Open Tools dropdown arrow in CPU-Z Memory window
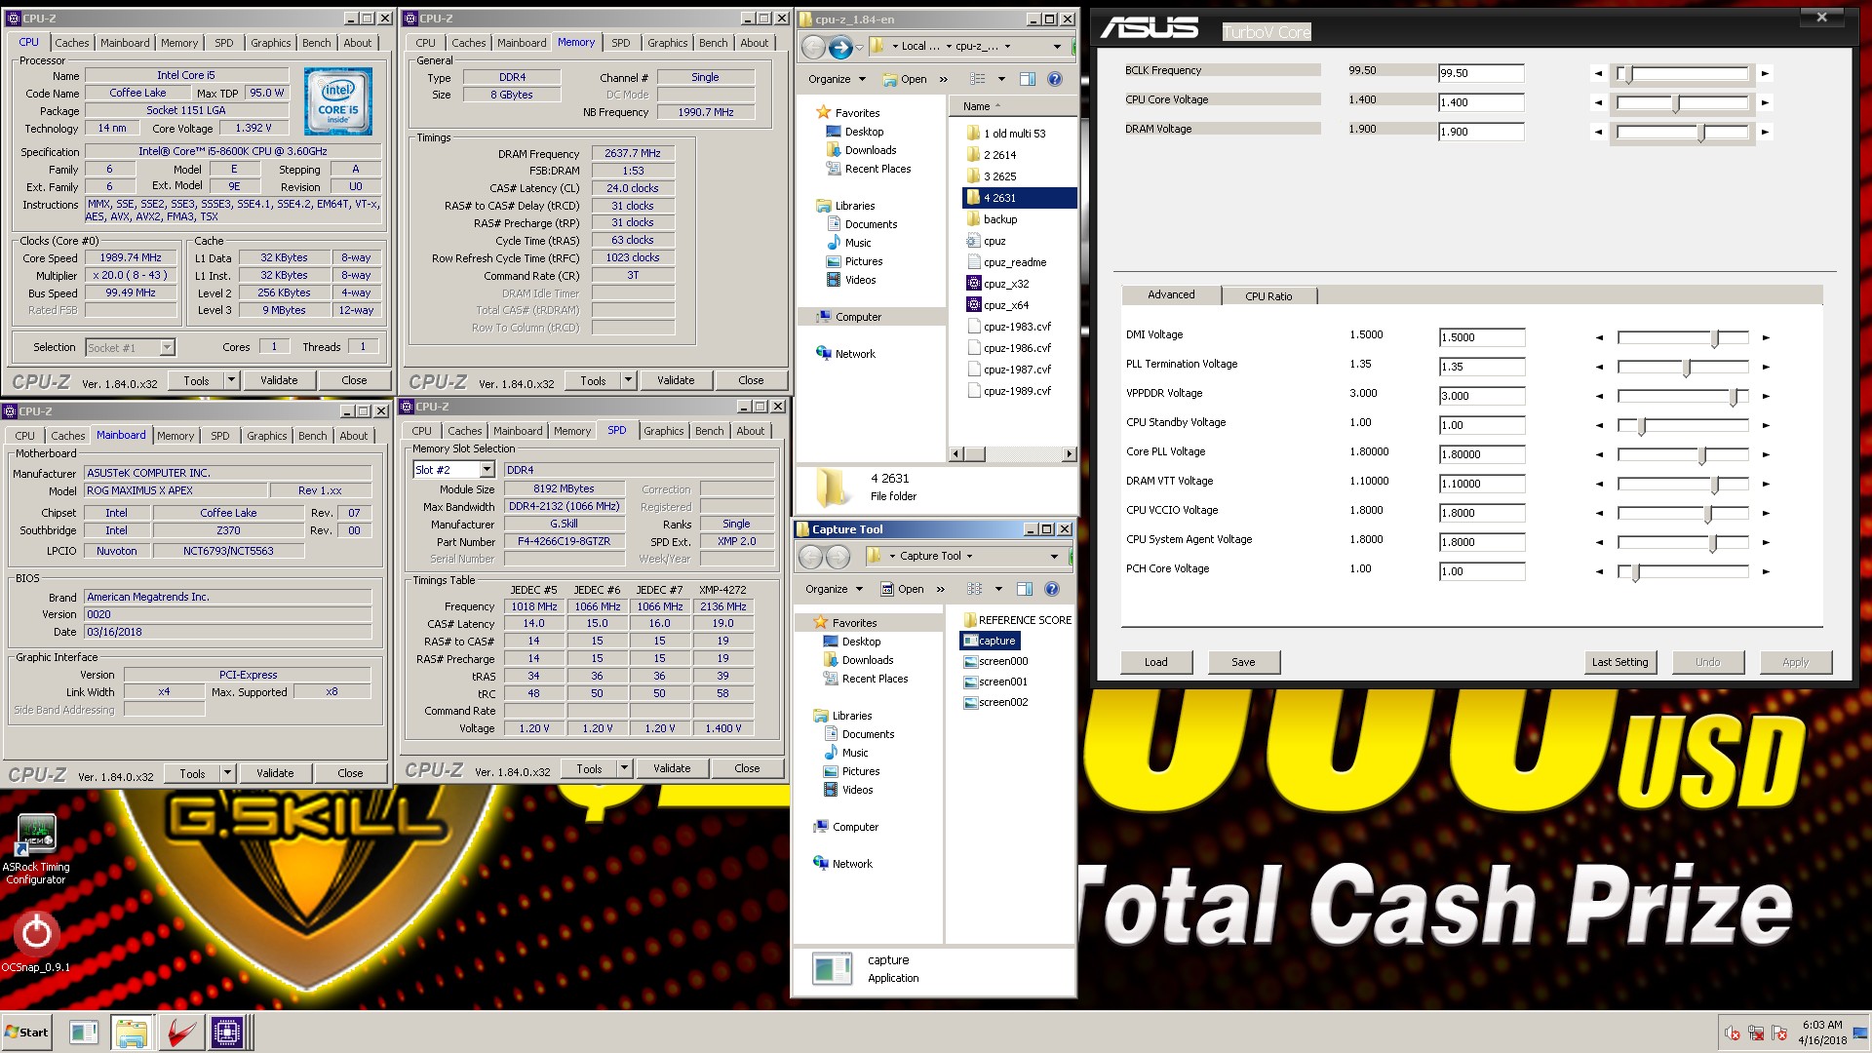The width and height of the screenshot is (1872, 1053). click(x=628, y=380)
